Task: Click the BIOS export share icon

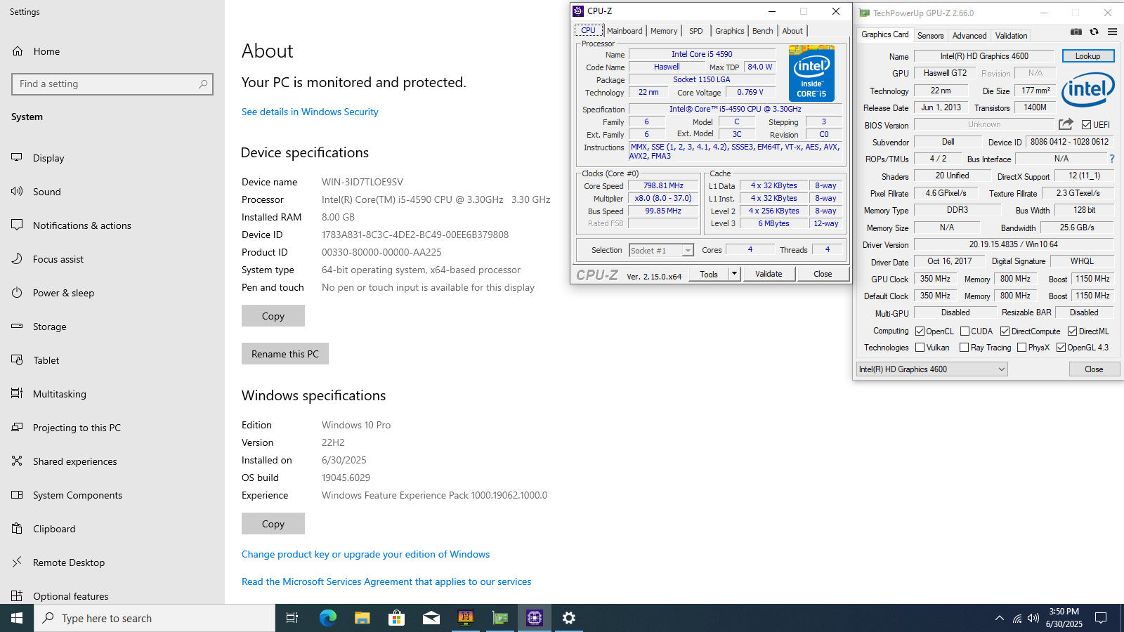Action: [1066, 124]
